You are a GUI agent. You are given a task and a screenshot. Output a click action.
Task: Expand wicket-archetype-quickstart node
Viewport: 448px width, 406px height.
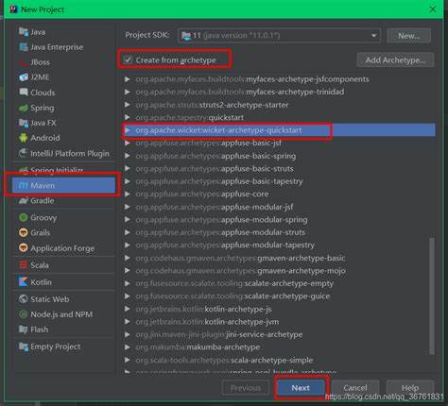pos(127,130)
